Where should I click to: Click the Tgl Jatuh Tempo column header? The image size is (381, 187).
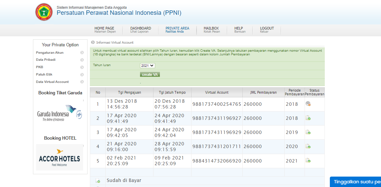[172, 92]
